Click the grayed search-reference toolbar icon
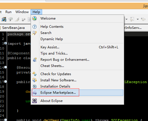This screenshot has width=148, height=121. 11,19
